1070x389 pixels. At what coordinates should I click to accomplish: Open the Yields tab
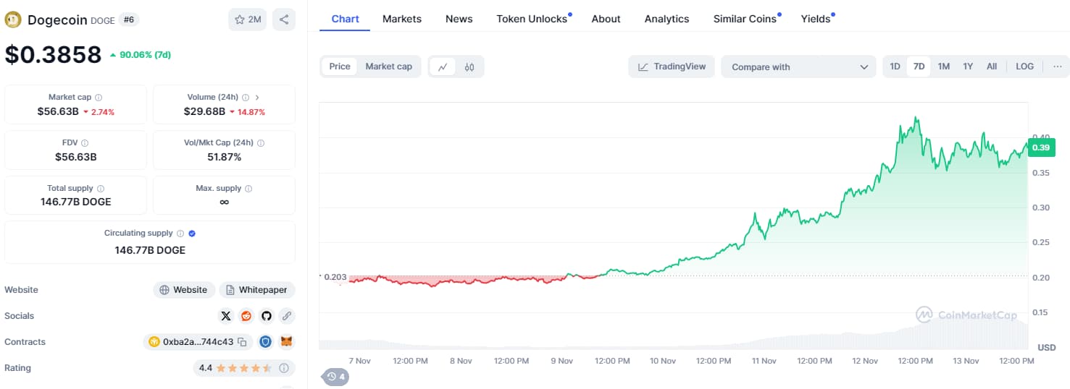click(816, 19)
